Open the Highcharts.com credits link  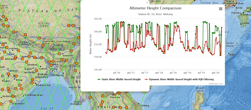[216, 84]
